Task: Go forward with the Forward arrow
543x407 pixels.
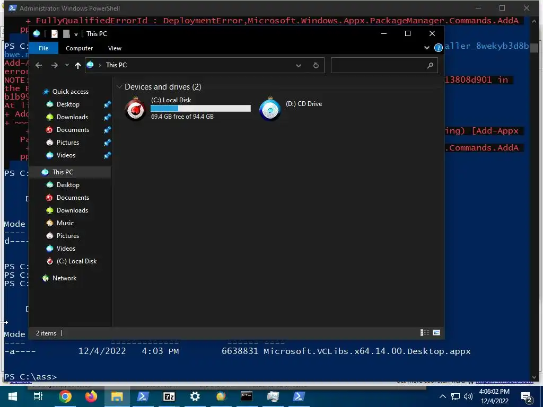Action: (55, 65)
